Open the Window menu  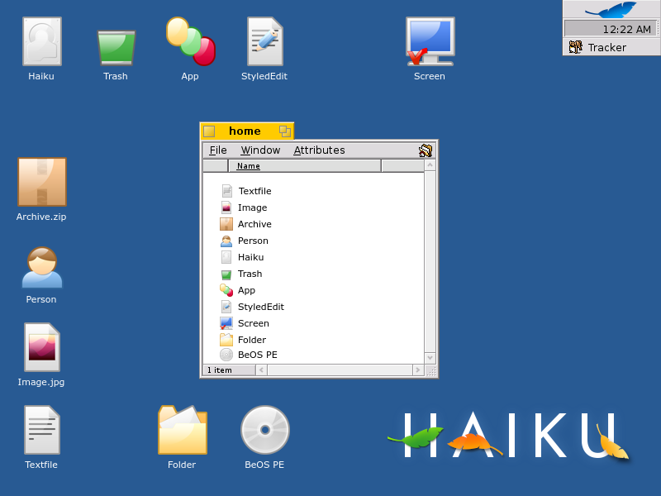260,150
